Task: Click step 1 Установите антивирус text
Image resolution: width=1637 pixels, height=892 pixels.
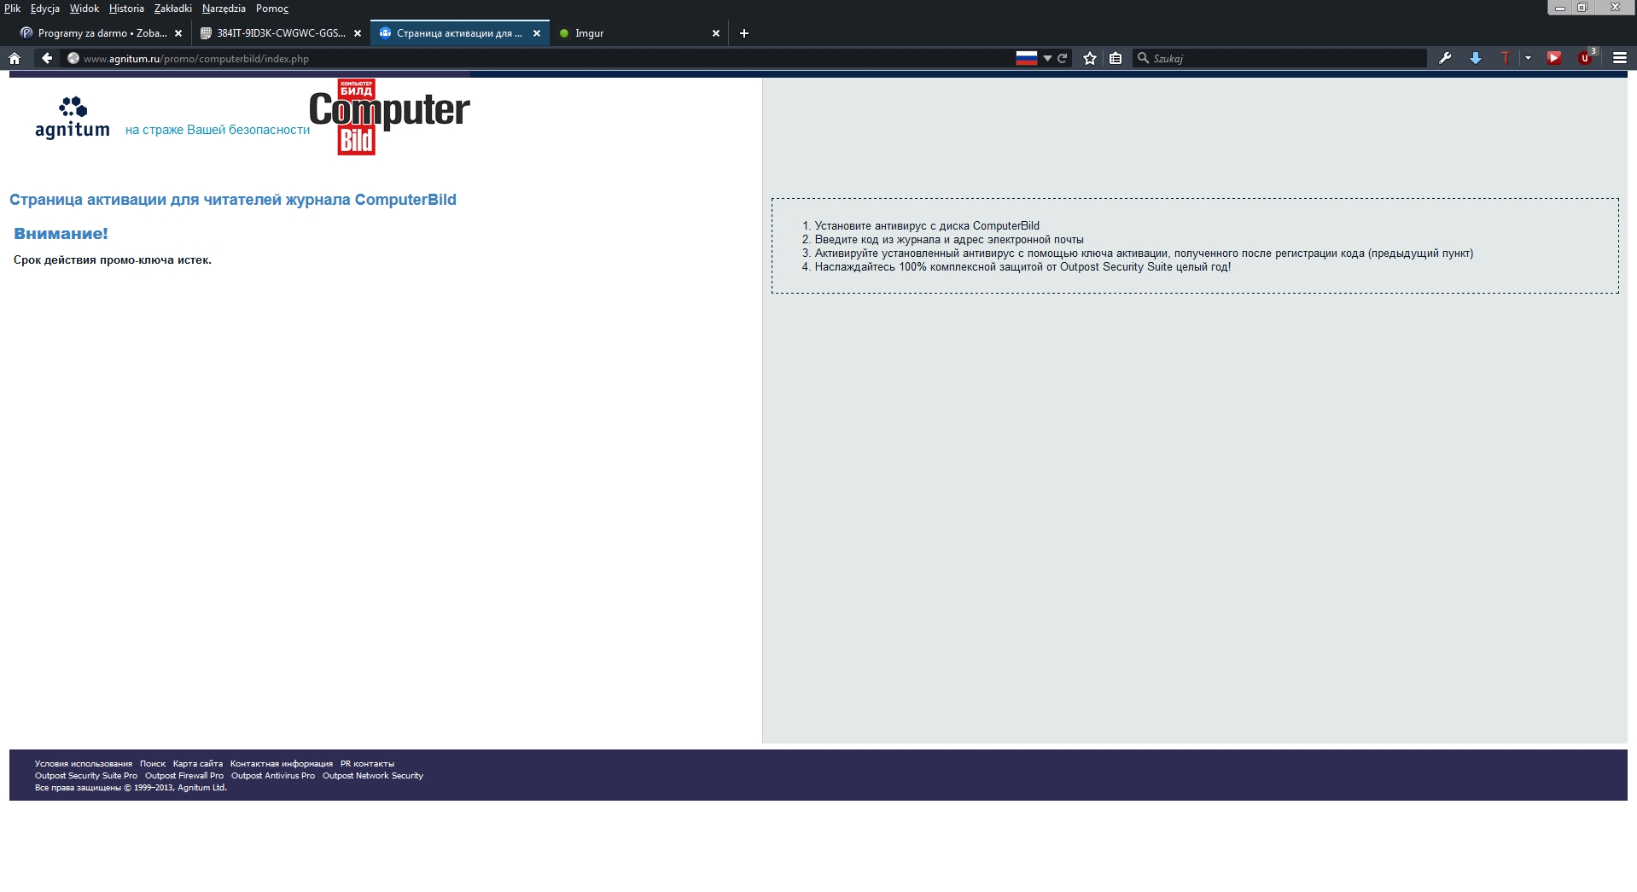Action: tap(927, 226)
